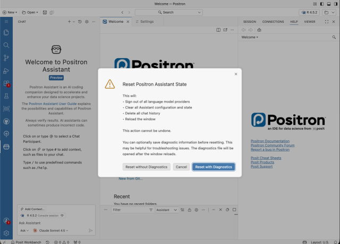Toggle the primary side bar layout
Viewport: 340px width, 244px height.
[322, 4]
